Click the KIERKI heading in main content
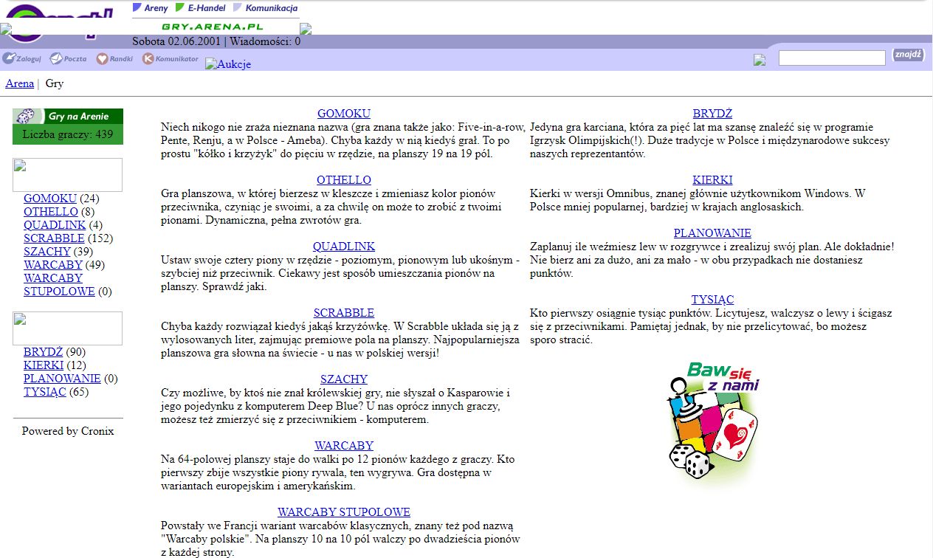The height and width of the screenshot is (558, 933). click(712, 180)
